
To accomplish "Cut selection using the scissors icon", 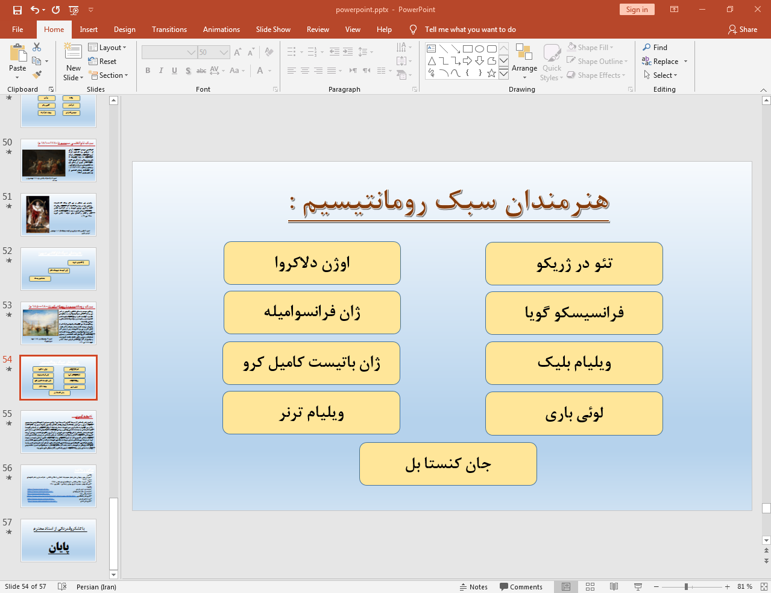I will (x=37, y=47).
